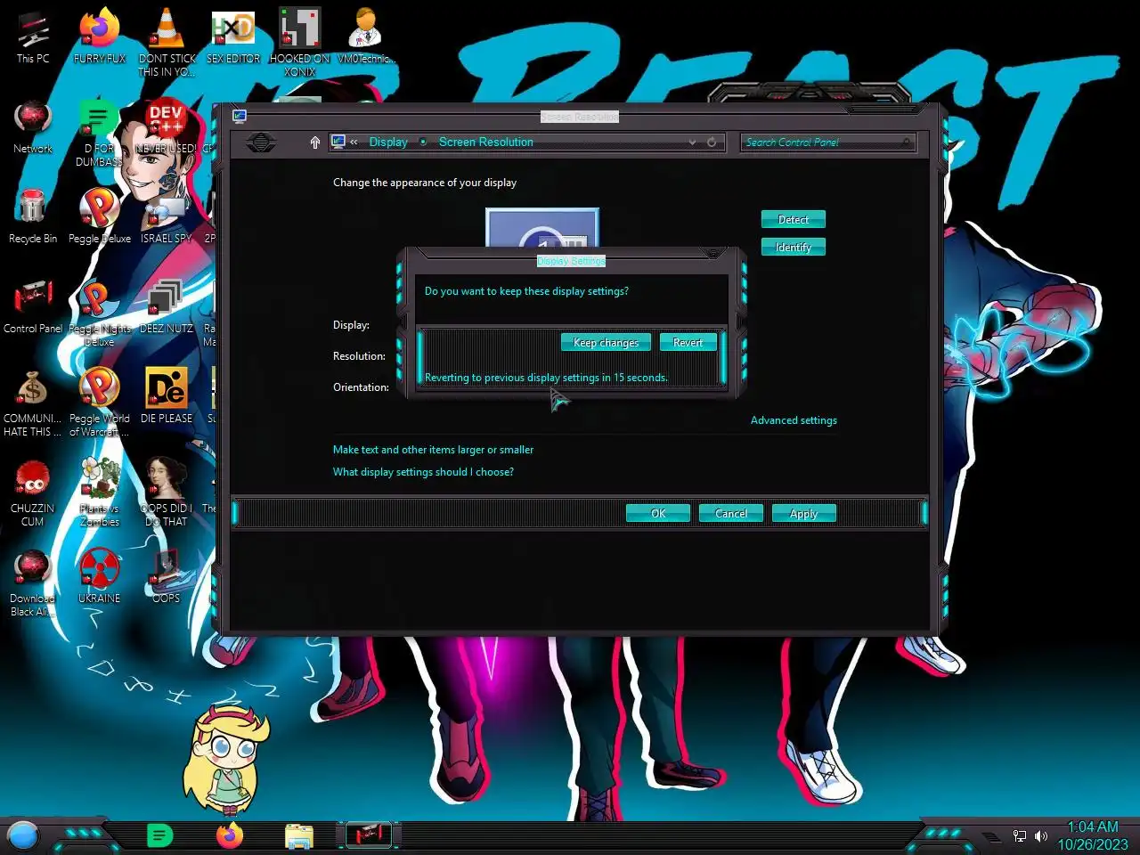Screen dimensions: 1140x855
Task: Select the Recycle Bin icon
Action: click(33, 218)
